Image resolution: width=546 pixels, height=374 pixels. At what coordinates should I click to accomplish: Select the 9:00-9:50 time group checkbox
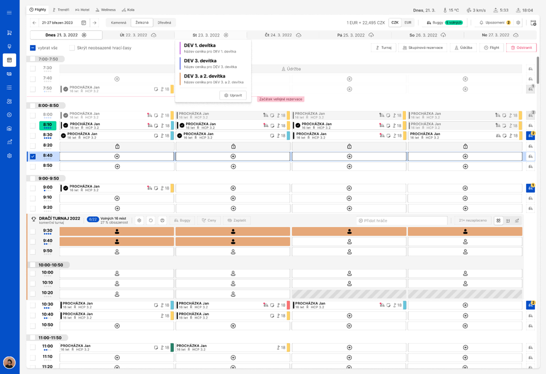33,179
